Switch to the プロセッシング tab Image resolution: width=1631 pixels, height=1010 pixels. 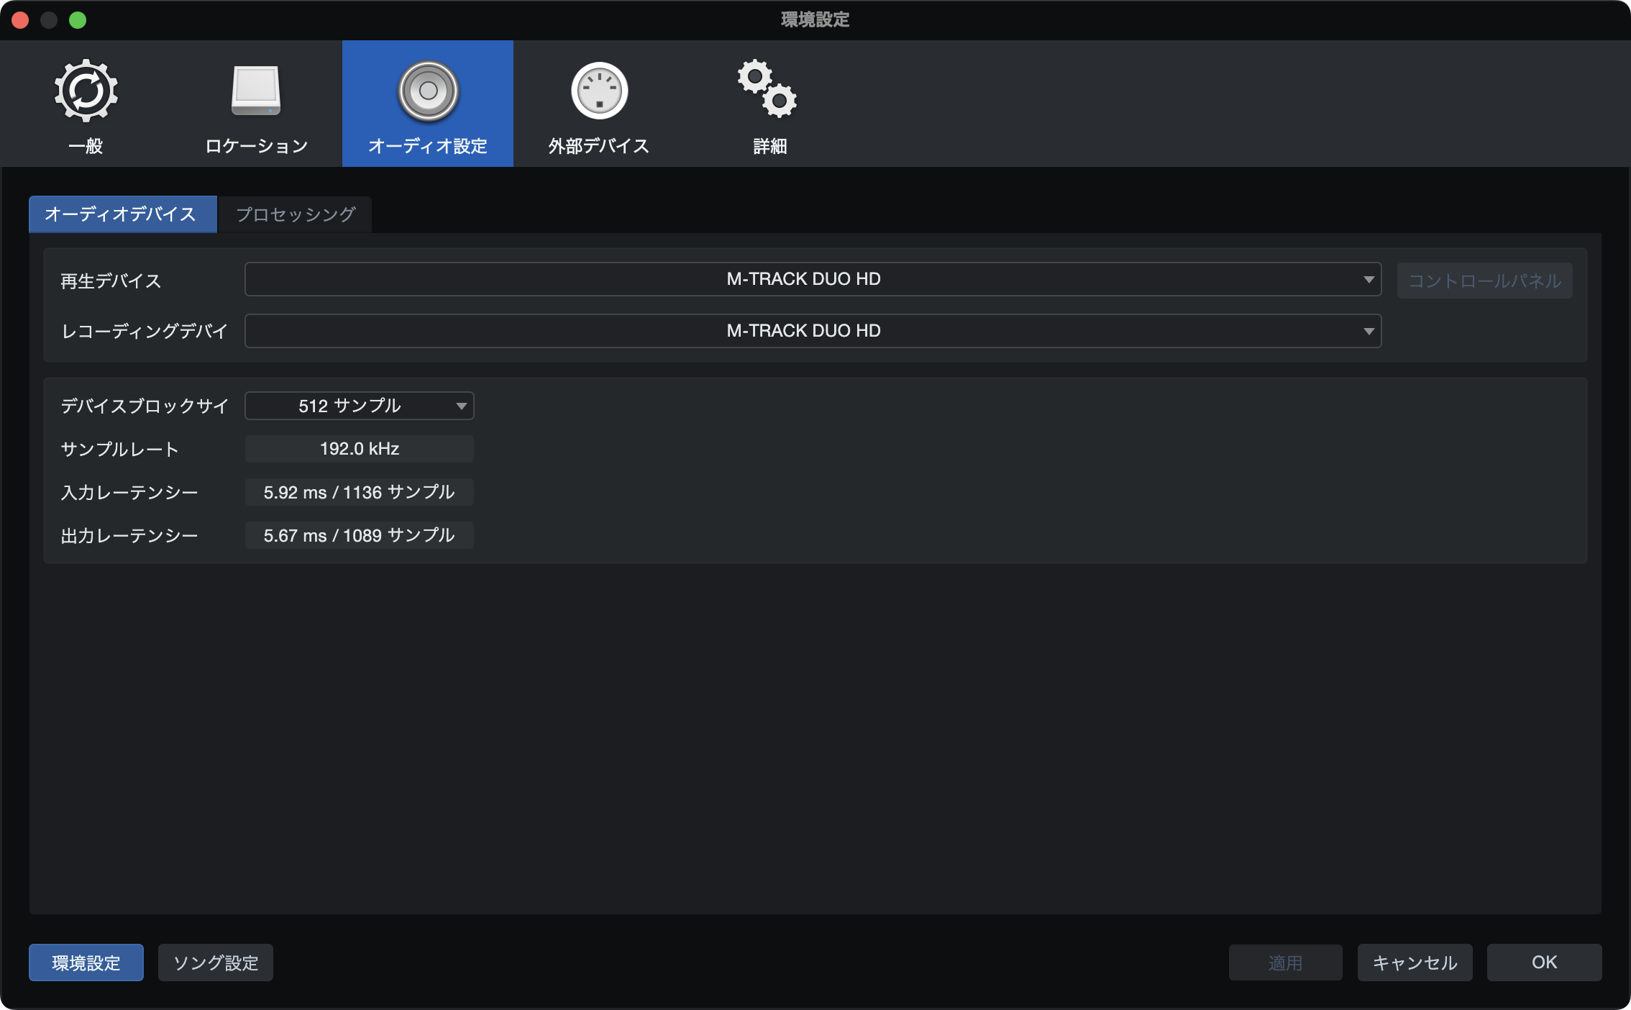point(295,214)
